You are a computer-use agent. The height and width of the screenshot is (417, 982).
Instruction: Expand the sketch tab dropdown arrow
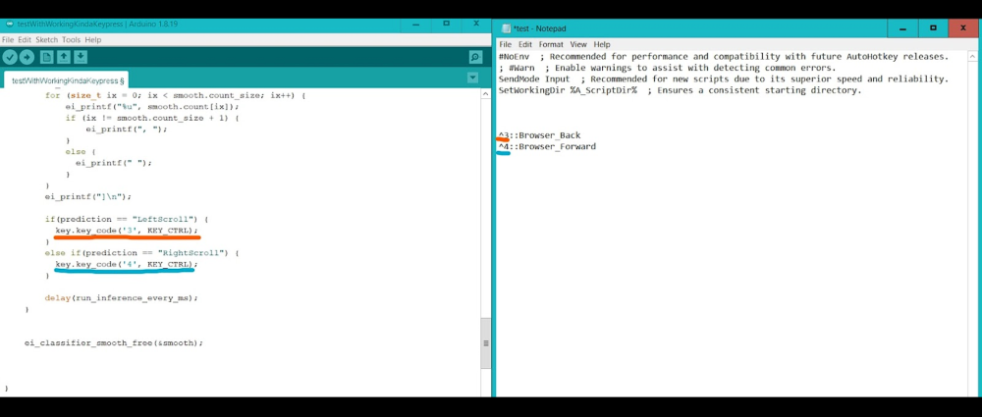[x=472, y=78]
